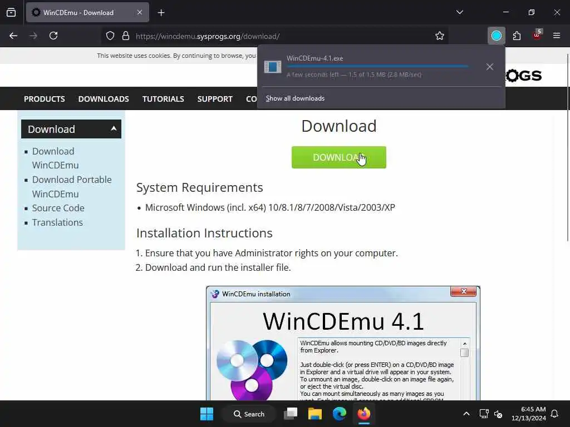The width and height of the screenshot is (570, 427).
Task: Open the Translations link
Action: click(x=57, y=222)
